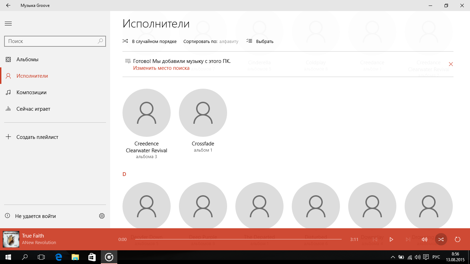
Task: Dismiss the music added notification
Action: click(451, 64)
